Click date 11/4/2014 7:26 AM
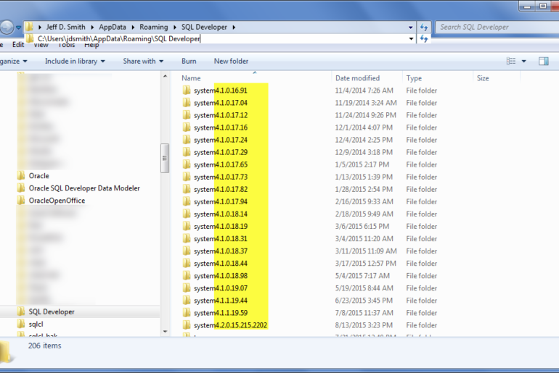This screenshot has width=559, height=373. (x=364, y=91)
